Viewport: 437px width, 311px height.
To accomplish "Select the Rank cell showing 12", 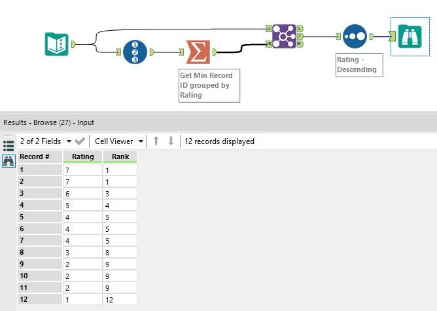I will pos(120,300).
